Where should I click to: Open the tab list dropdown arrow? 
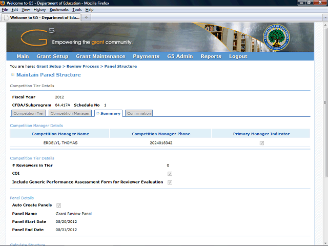click(x=325, y=18)
